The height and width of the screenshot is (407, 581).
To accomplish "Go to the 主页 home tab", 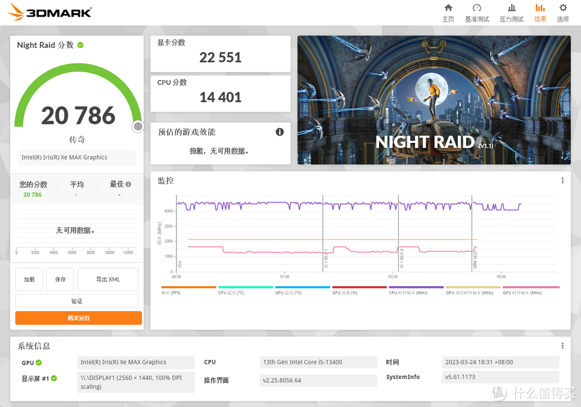I will (x=448, y=13).
